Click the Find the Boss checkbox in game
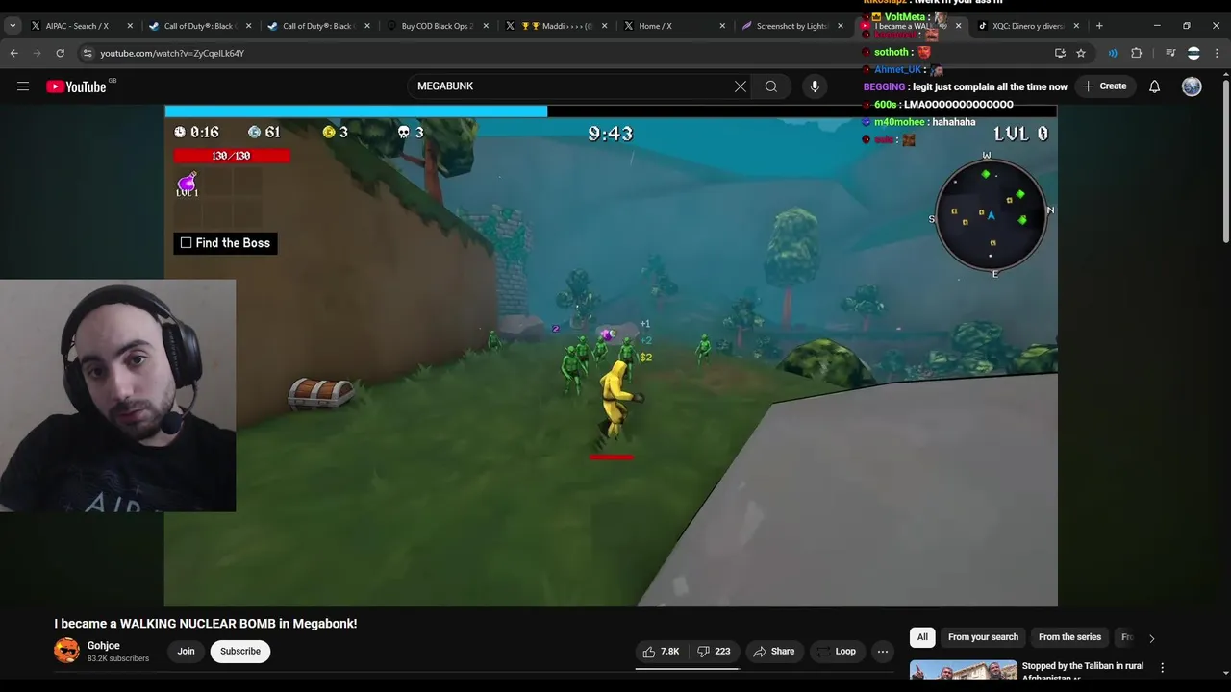Viewport: 1231px width, 692px height. tap(187, 243)
